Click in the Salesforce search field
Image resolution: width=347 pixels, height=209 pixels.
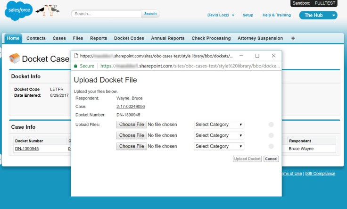(x=106, y=14)
